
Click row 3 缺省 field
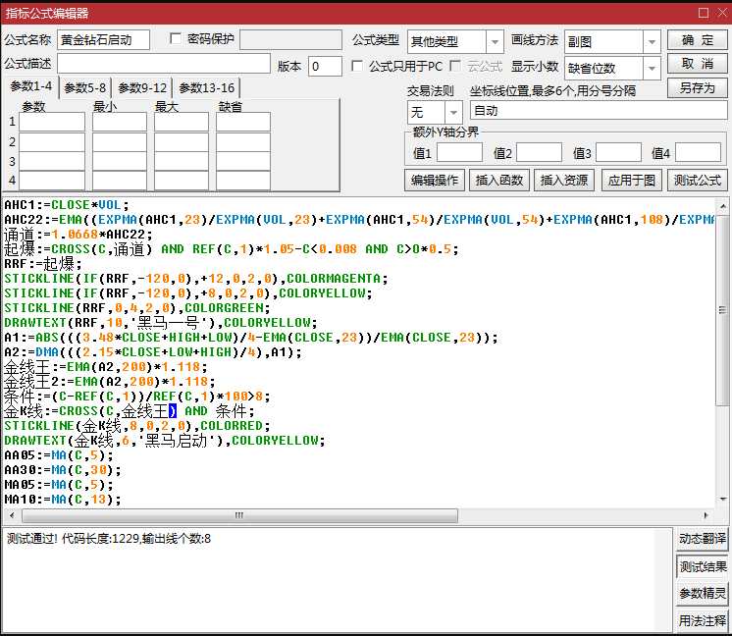click(243, 161)
